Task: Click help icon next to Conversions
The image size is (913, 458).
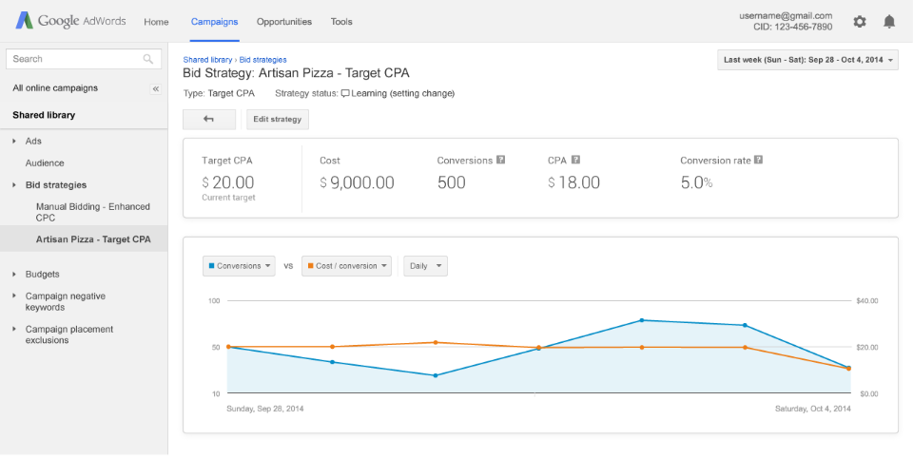Action: point(501,161)
